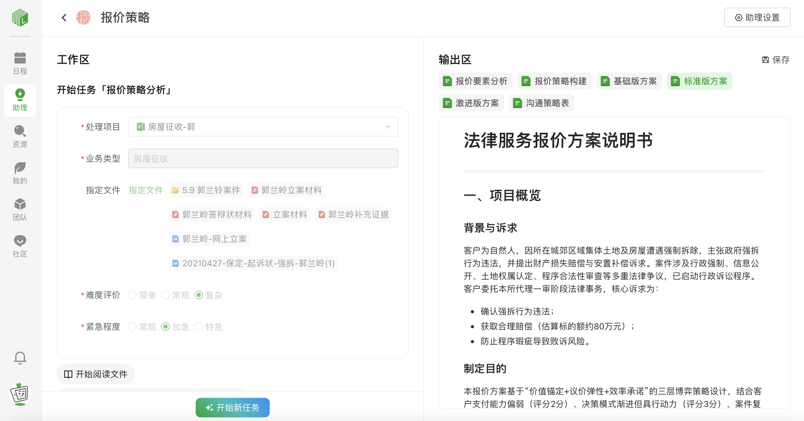This screenshot has height=421, width=804.
Task: Open the 郭兰岭-网上立案 Word document
Action: (x=209, y=239)
